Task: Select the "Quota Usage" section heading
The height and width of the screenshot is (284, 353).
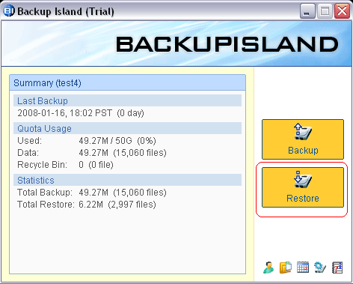Action: tap(127, 128)
